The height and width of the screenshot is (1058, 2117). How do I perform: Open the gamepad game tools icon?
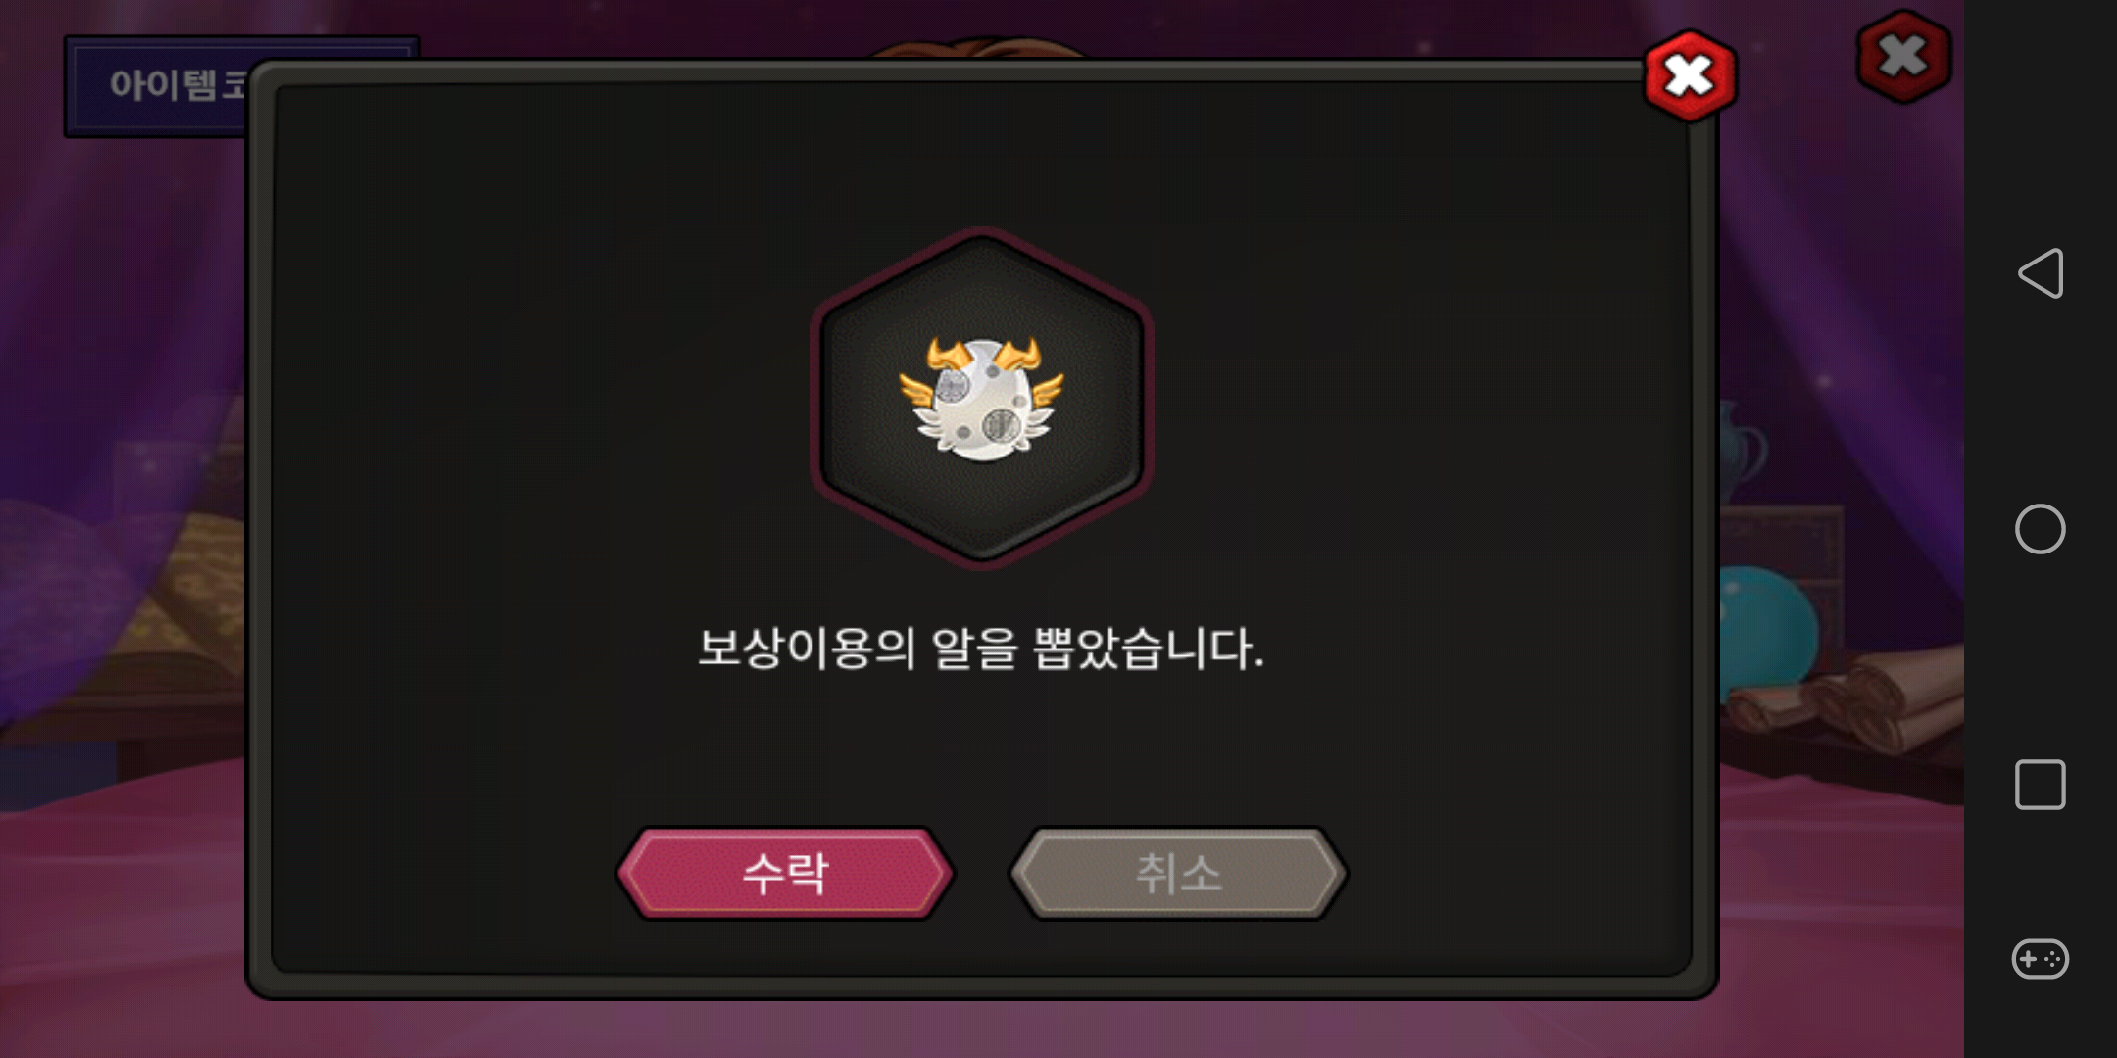[2041, 959]
